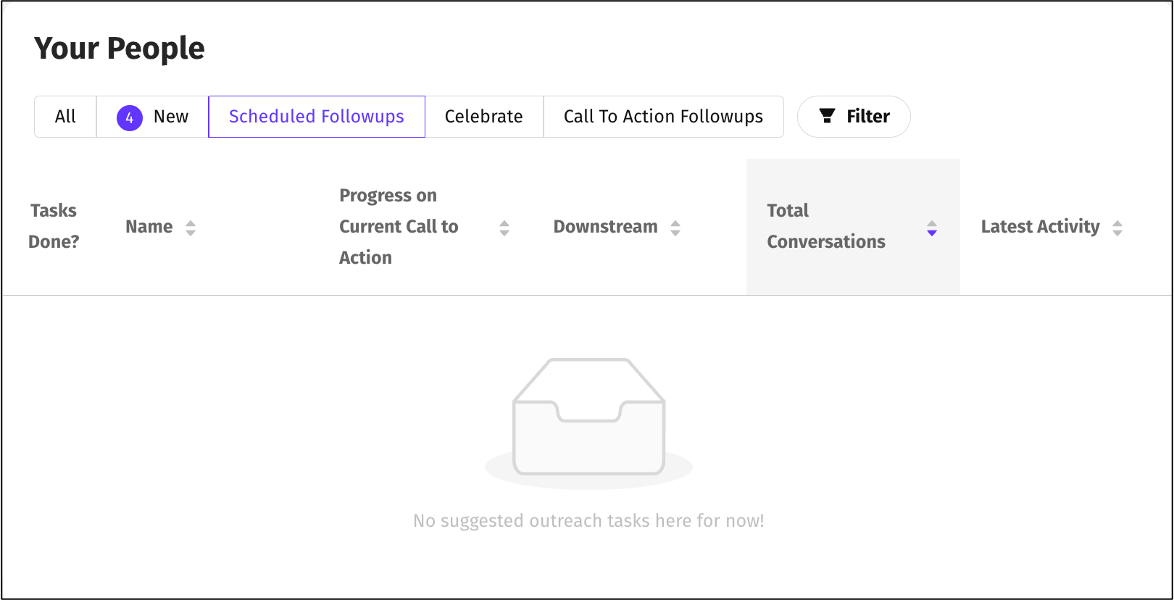
Task: Select the Scheduled Followups tab
Action: [317, 117]
